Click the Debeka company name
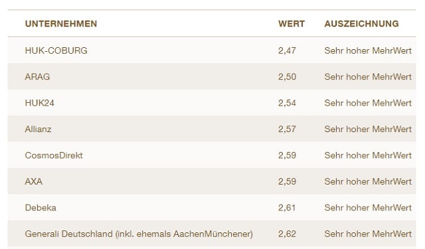 coord(41,208)
